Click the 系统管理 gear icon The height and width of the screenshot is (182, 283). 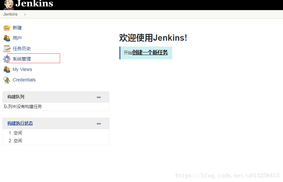click(7, 59)
